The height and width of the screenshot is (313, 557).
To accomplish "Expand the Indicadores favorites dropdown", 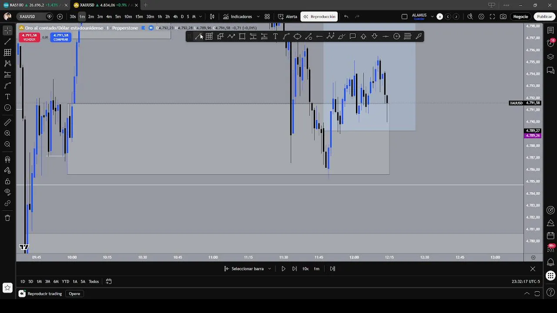I will 258,17.
